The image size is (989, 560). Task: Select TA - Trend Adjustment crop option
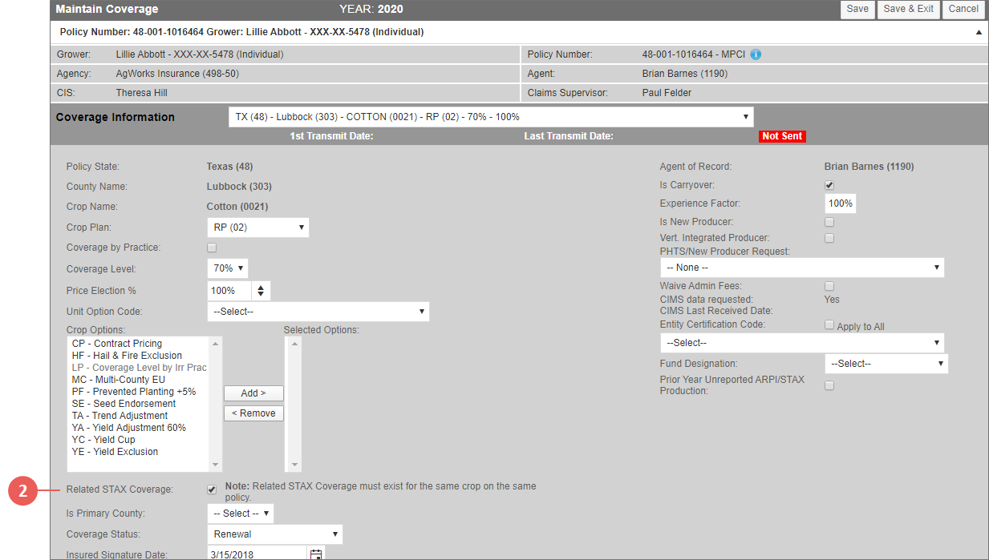(x=120, y=416)
